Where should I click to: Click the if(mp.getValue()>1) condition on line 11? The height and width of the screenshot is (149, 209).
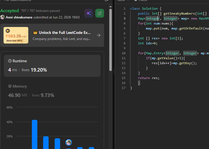click(x=165, y=58)
